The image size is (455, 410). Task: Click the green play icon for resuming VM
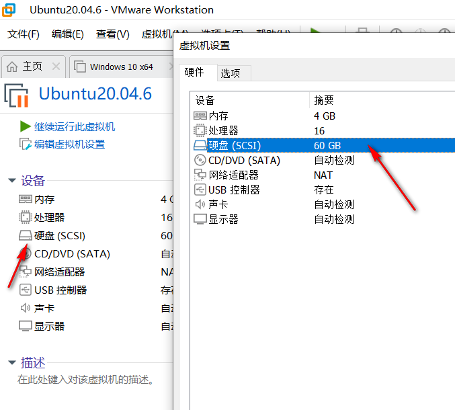pyautogui.click(x=26, y=126)
